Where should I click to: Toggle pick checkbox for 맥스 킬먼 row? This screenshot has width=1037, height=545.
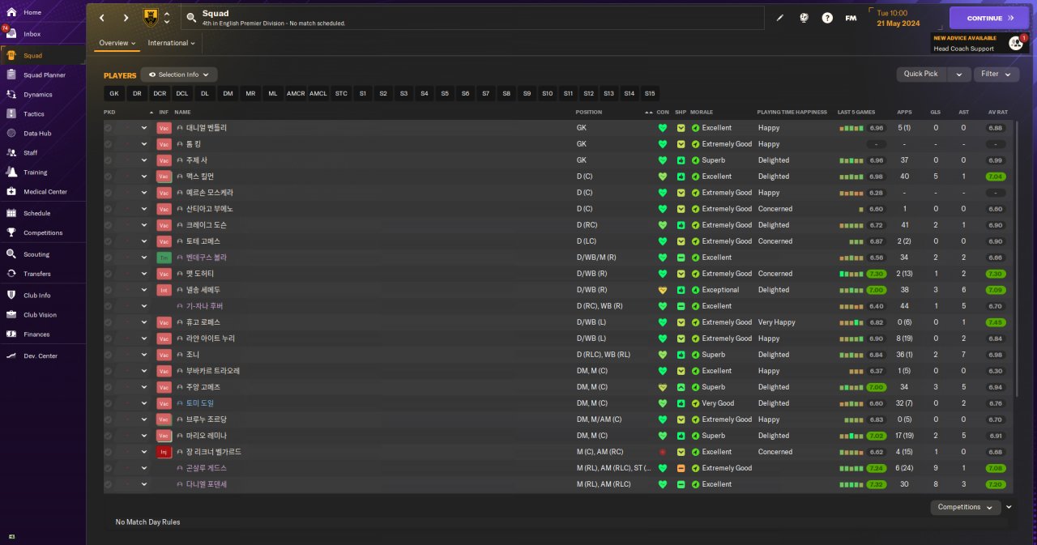coord(109,177)
